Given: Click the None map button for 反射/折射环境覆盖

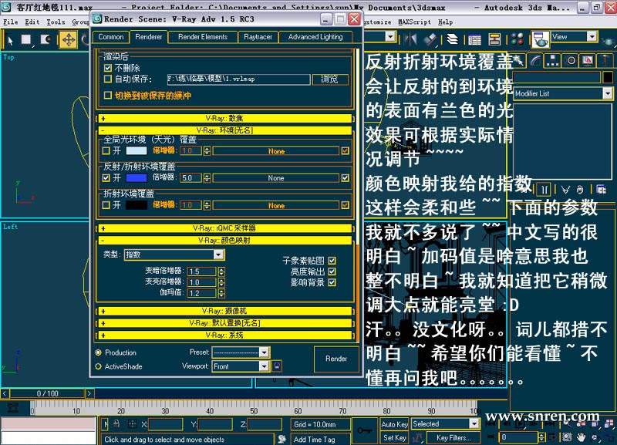Looking at the screenshot, I should [x=276, y=178].
